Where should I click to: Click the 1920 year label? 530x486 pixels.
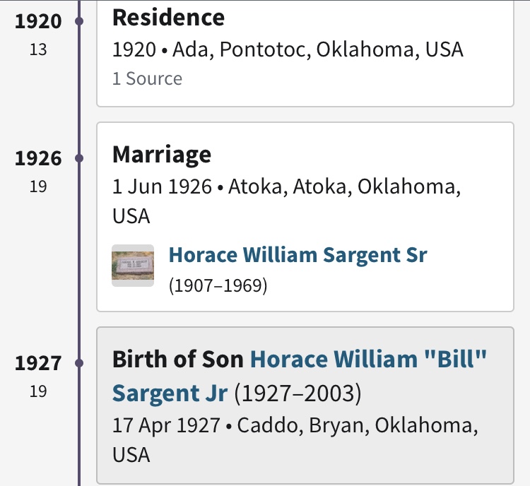[38, 22]
